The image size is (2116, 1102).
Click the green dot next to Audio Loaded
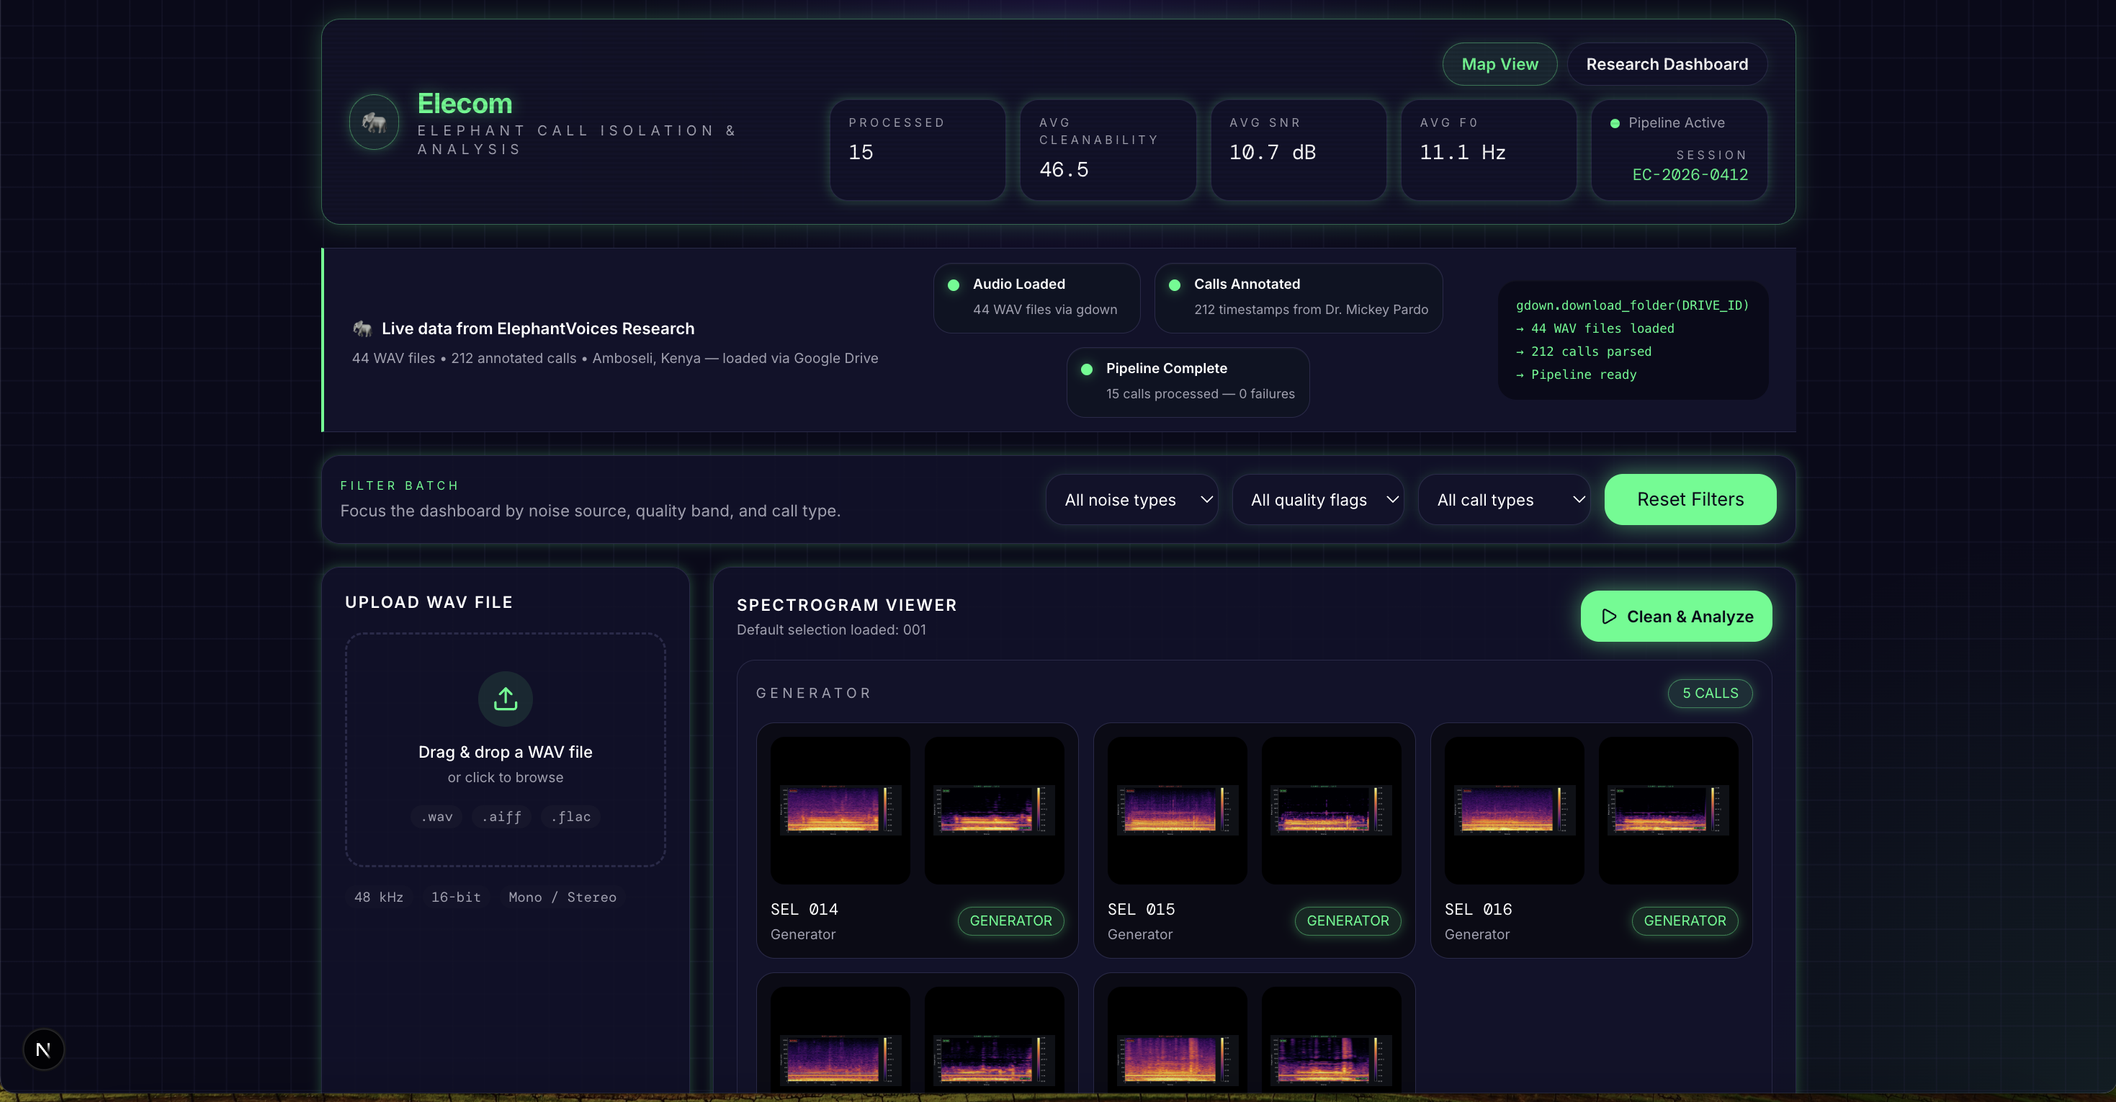pyautogui.click(x=954, y=285)
